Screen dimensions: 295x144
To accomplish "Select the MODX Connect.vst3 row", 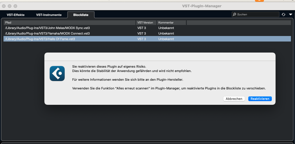I will click(147, 33).
